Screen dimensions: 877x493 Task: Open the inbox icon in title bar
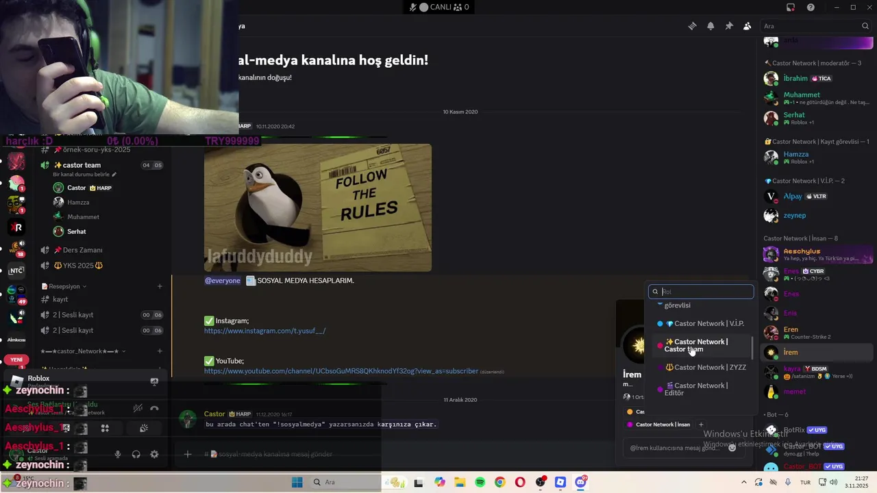(791, 8)
